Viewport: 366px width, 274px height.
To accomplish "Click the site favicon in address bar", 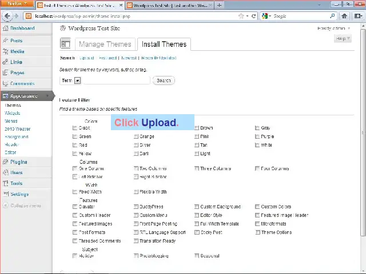I will 29,16.
